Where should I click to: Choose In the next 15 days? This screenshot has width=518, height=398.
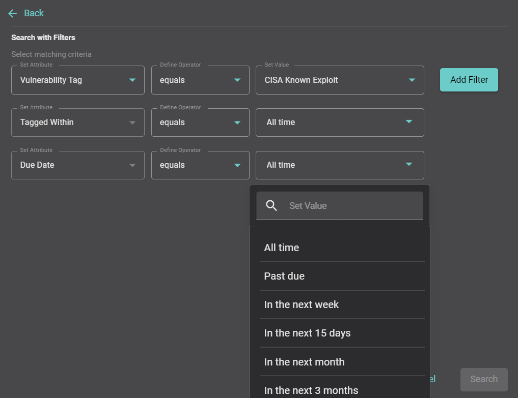point(342,333)
